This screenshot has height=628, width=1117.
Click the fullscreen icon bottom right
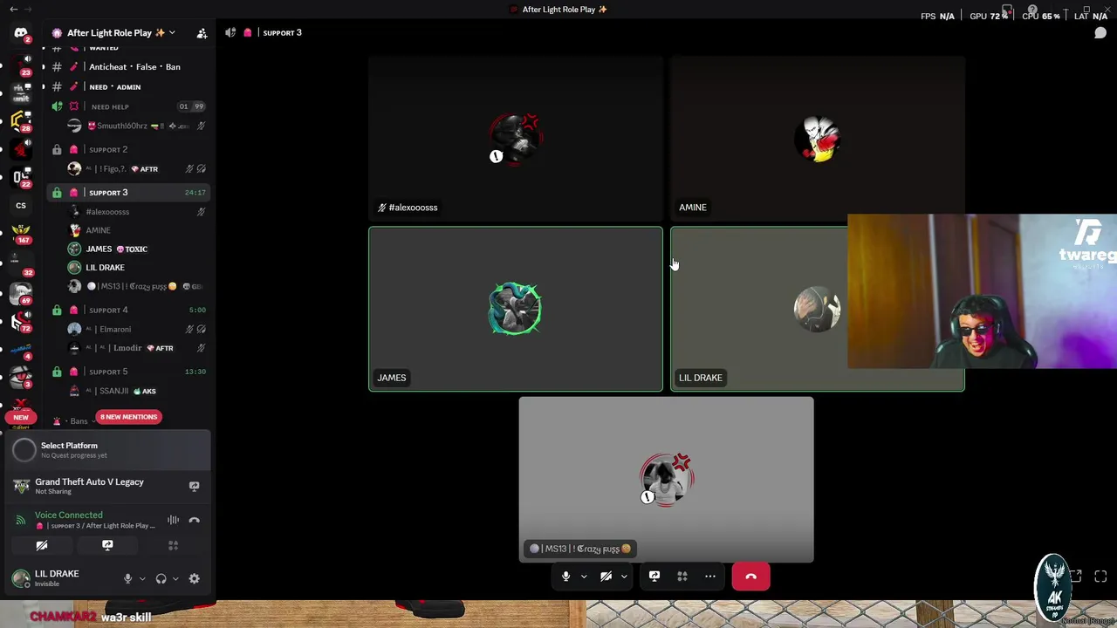(1100, 577)
